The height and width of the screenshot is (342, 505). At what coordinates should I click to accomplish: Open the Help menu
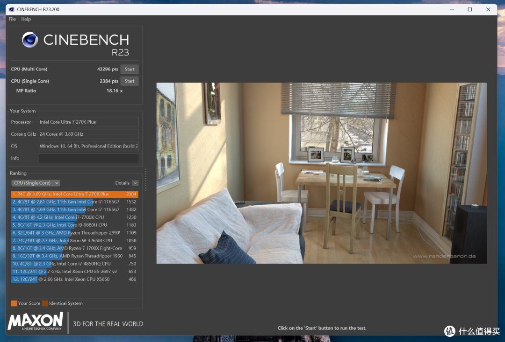click(x=26, y=19)
